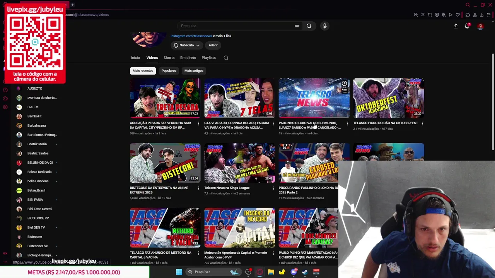Open a new tab with the plus icon
The image size is (495, 278).
click(72, 5)
